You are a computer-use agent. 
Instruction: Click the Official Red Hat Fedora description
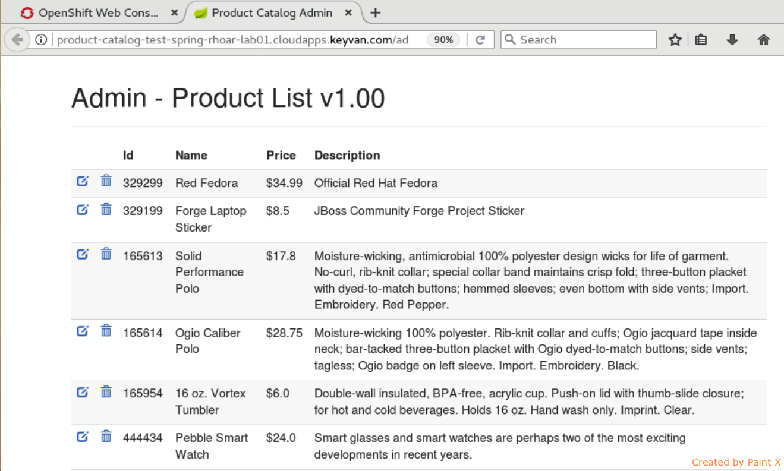tap(376, 183)
